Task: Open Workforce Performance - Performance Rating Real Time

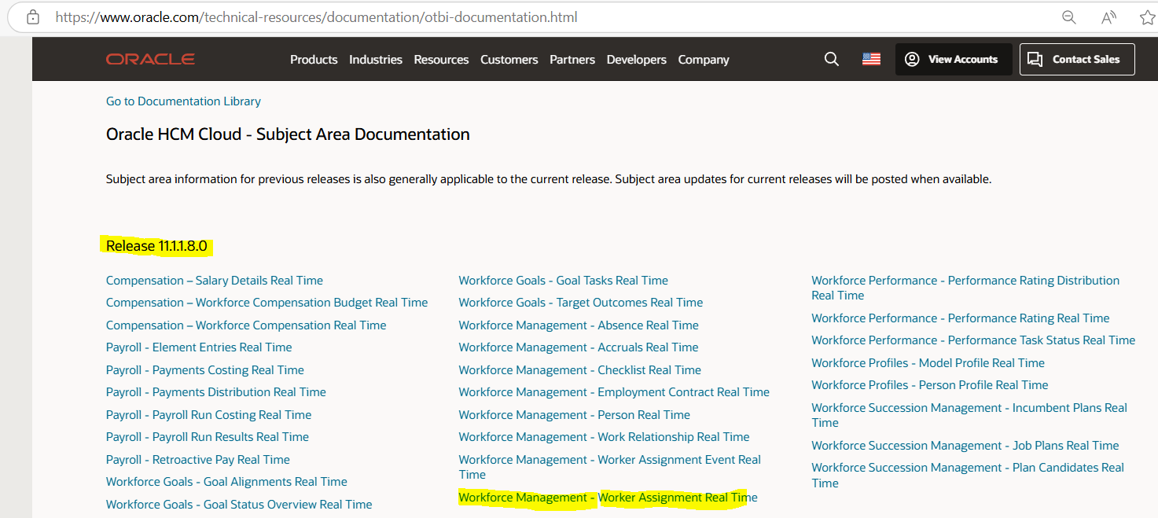Action: click(961, 318)
